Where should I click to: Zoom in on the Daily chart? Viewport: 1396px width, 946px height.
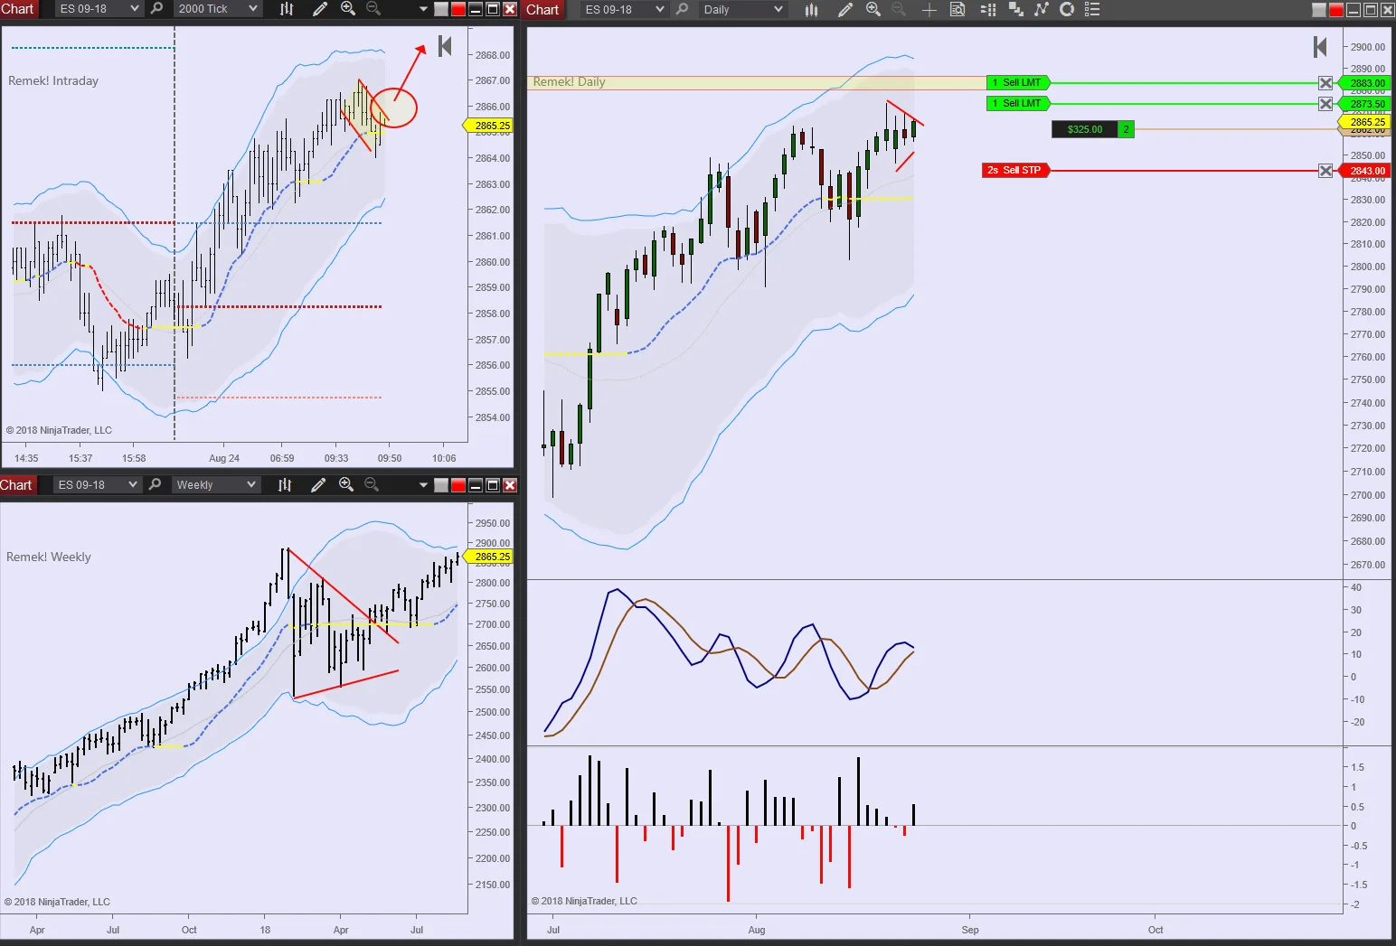click(x=873, y=9)
